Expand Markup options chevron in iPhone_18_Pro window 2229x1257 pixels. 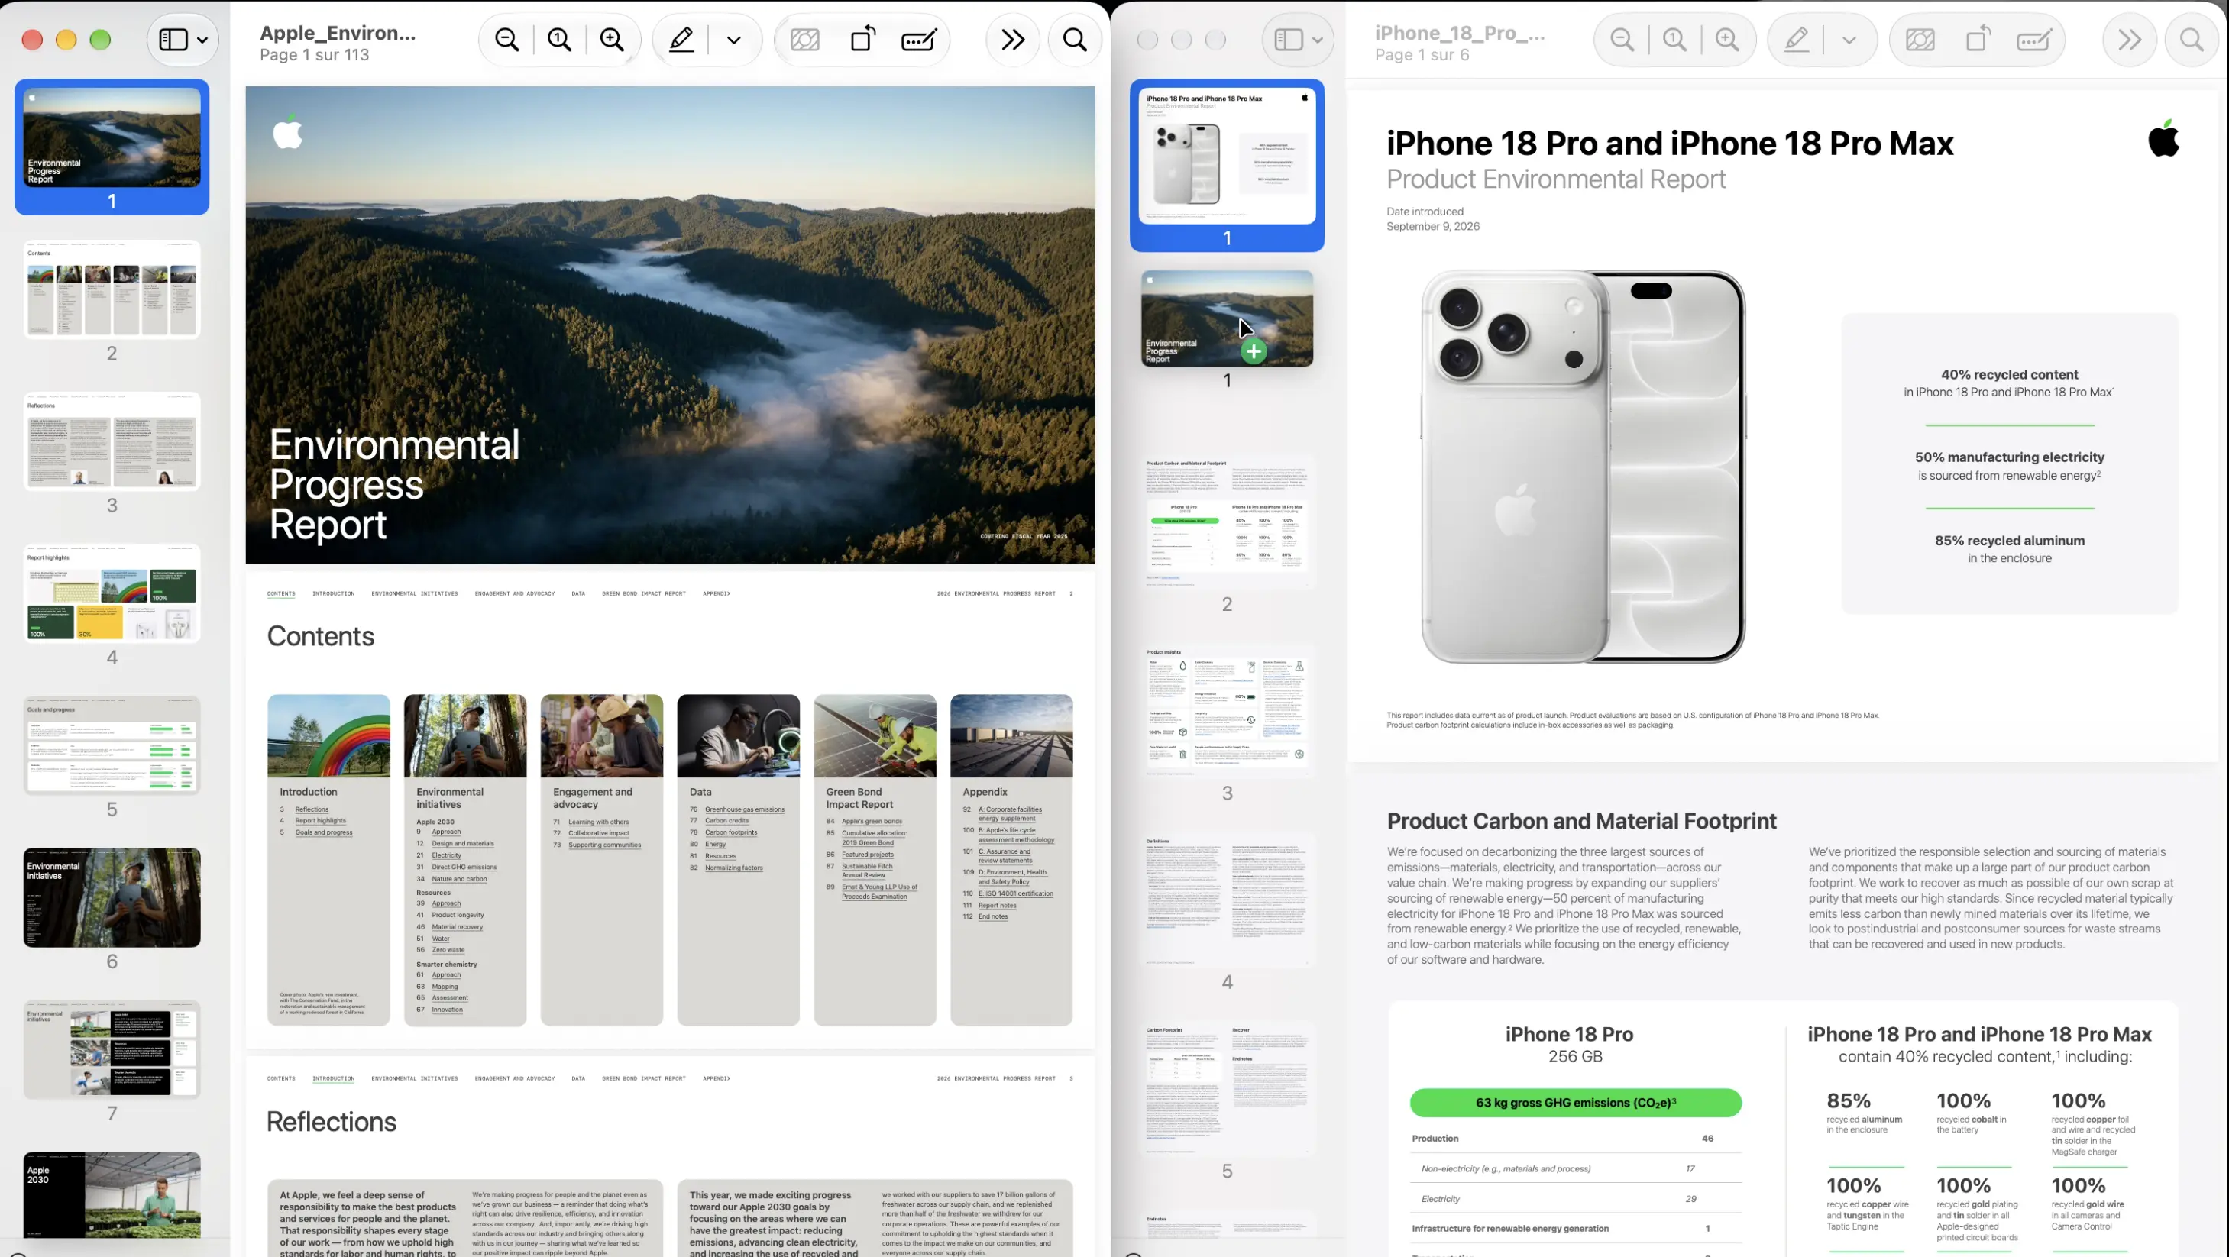pos(1849,40)
